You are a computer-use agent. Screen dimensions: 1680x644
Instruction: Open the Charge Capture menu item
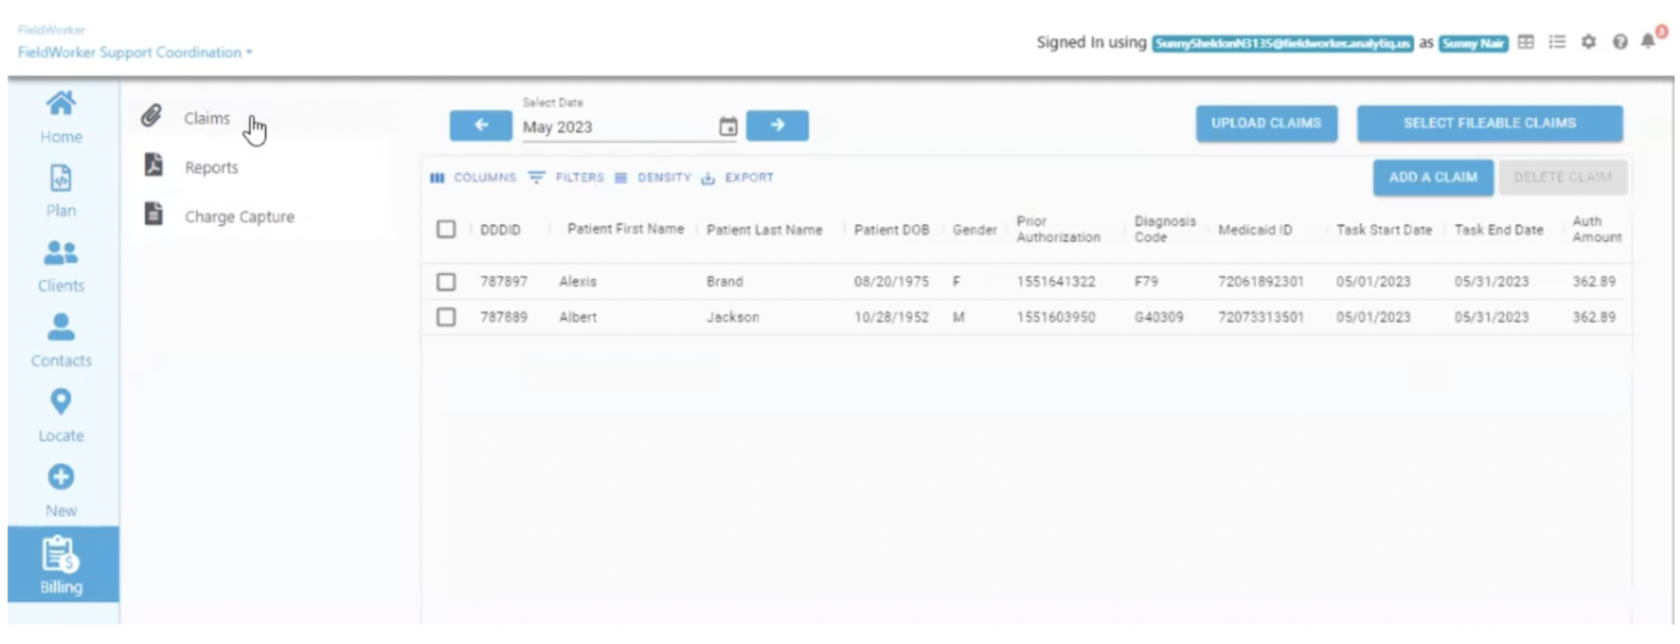click(x=239, y=217)
